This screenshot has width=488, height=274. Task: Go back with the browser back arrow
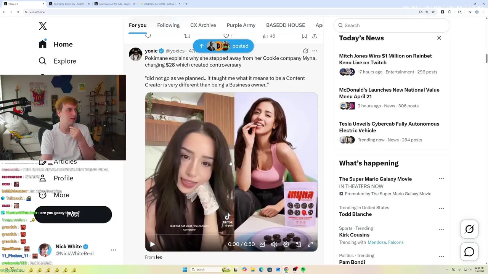(4, 12)
